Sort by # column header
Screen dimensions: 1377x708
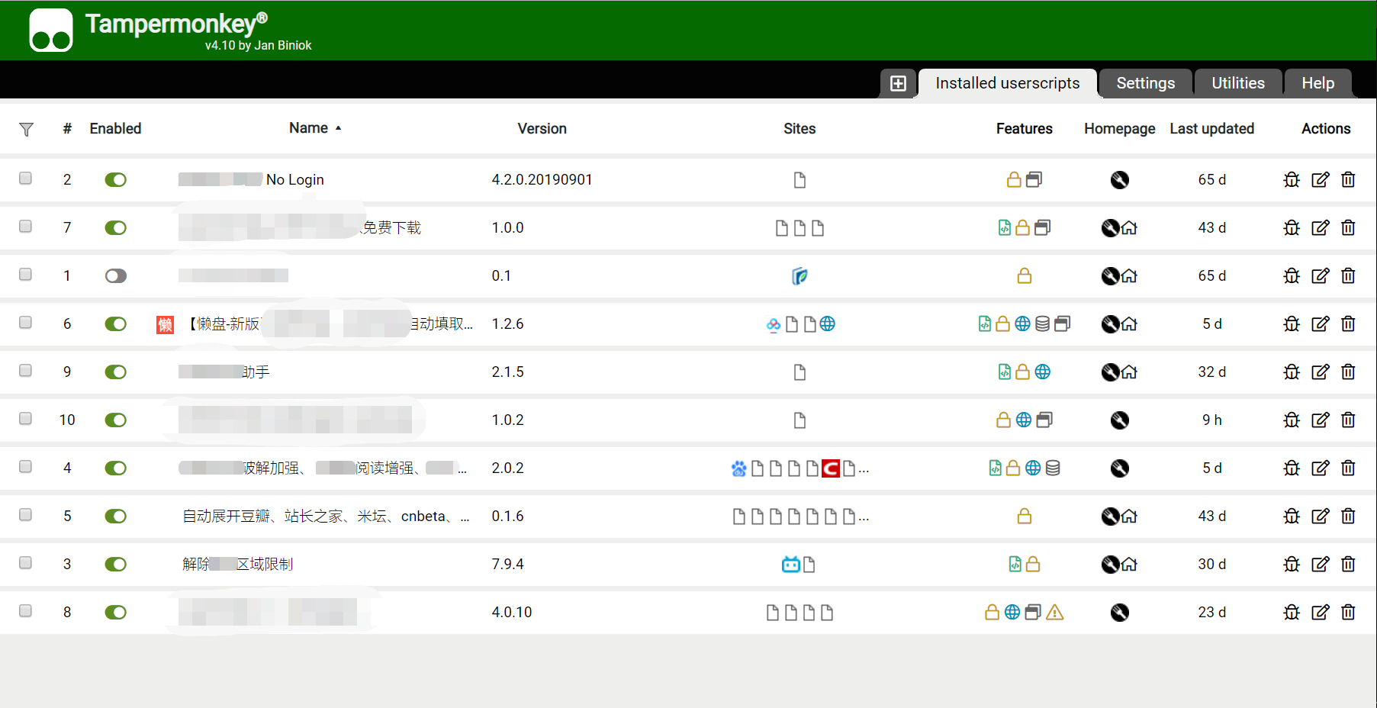pyautogui.click(x=67, y=129)
